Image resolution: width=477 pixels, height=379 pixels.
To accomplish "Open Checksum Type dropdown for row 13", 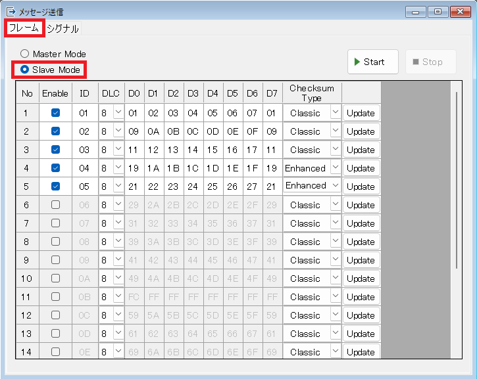I will tap(336, 333).
